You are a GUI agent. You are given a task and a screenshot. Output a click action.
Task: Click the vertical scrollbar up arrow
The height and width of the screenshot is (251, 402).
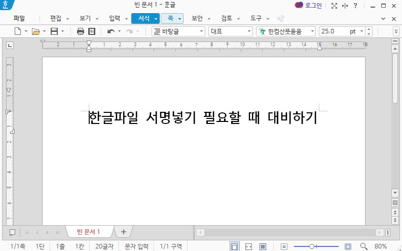(395, 49)
